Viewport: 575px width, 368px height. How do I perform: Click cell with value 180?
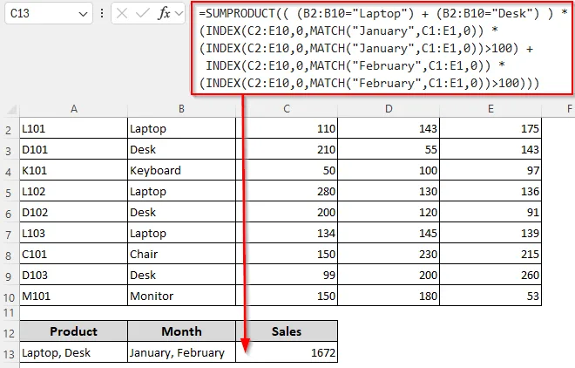pos(389,296)
